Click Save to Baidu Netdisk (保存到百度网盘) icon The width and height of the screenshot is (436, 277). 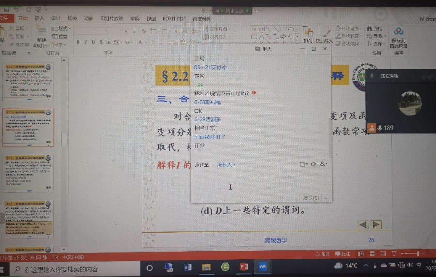[399, 31]
